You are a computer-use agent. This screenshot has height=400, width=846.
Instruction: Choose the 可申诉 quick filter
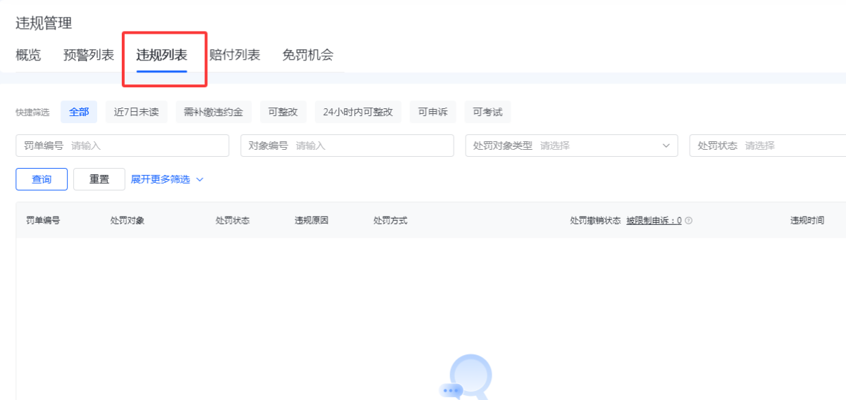[x=433, y=112]
